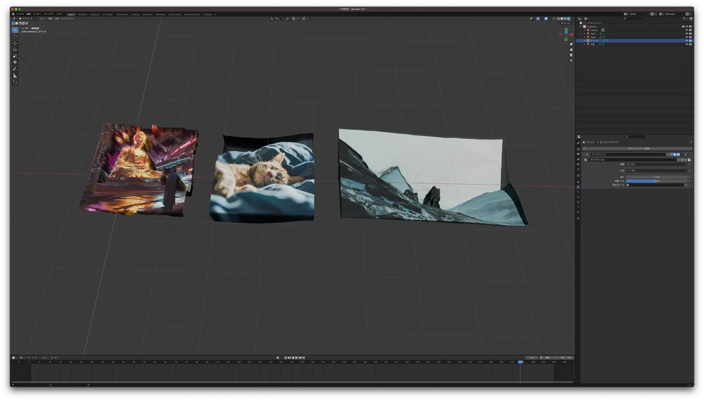Click play animation button in timeline

coord(296,357)
